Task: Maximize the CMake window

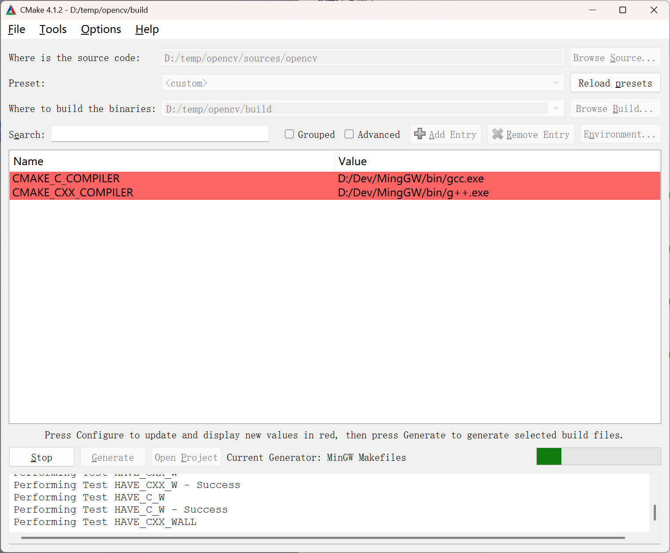Action: pyautogui.click(x=623, y=10)
